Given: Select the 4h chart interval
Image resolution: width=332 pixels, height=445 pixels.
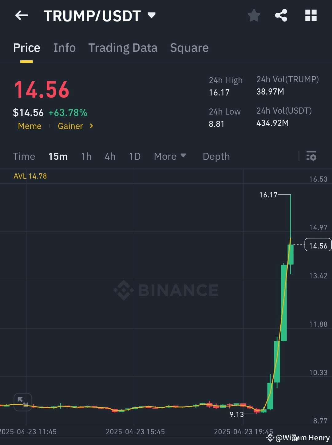Looking at the screenshot, I should click(110, 156).
